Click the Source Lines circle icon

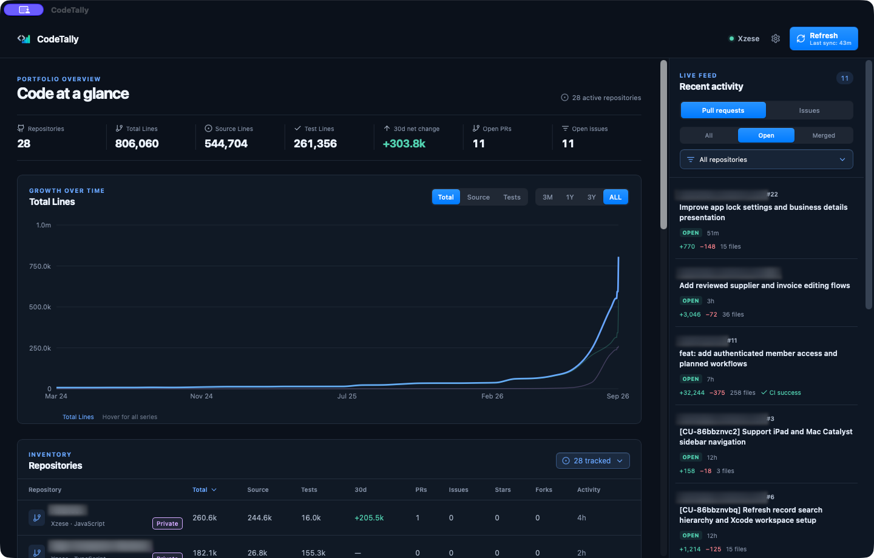208,129
